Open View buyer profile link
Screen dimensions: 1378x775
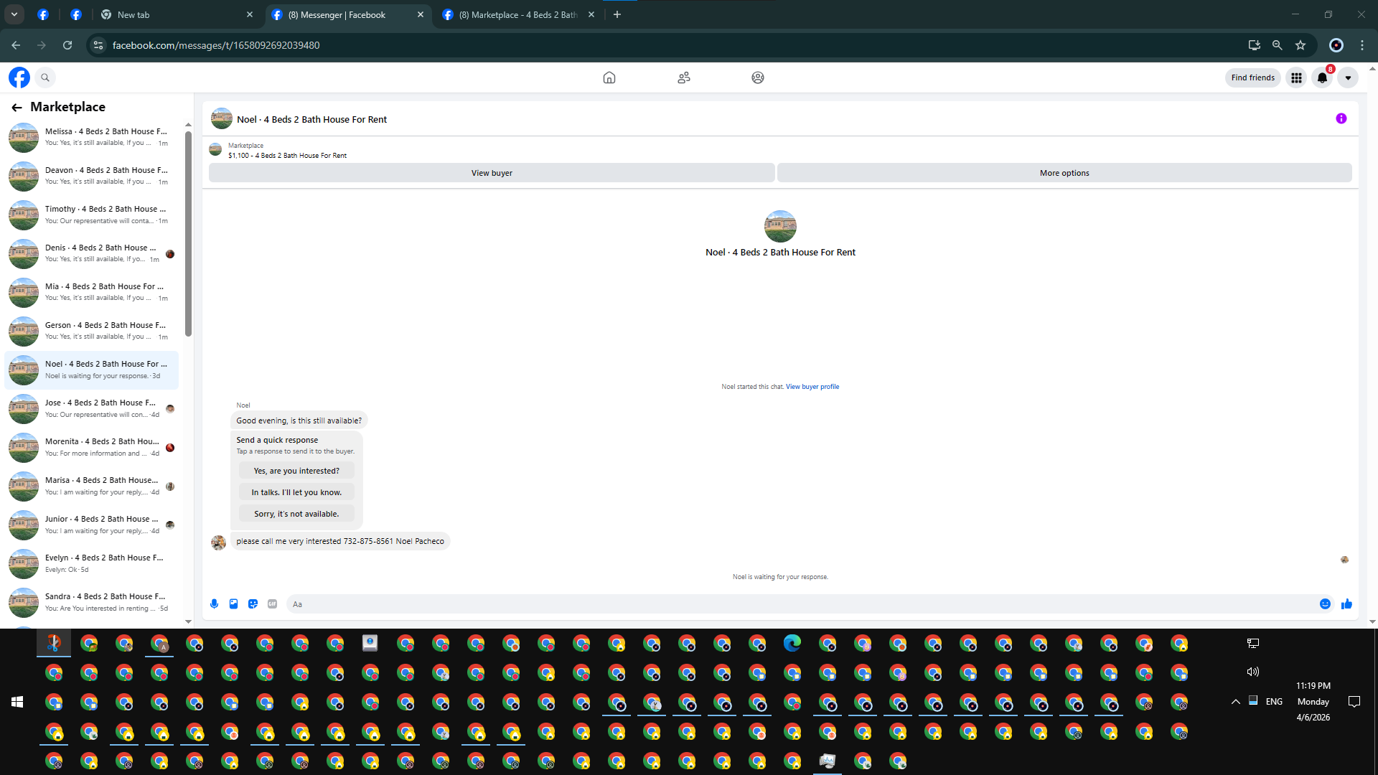pos(812,387)
